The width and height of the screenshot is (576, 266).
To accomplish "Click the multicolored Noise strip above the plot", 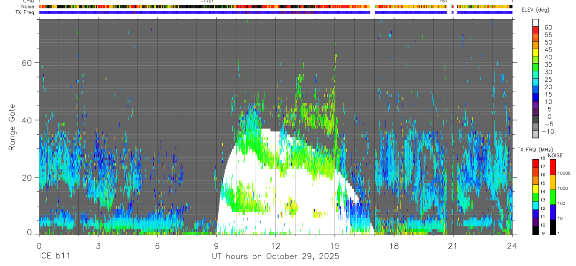I will click(x=275, y=7).
